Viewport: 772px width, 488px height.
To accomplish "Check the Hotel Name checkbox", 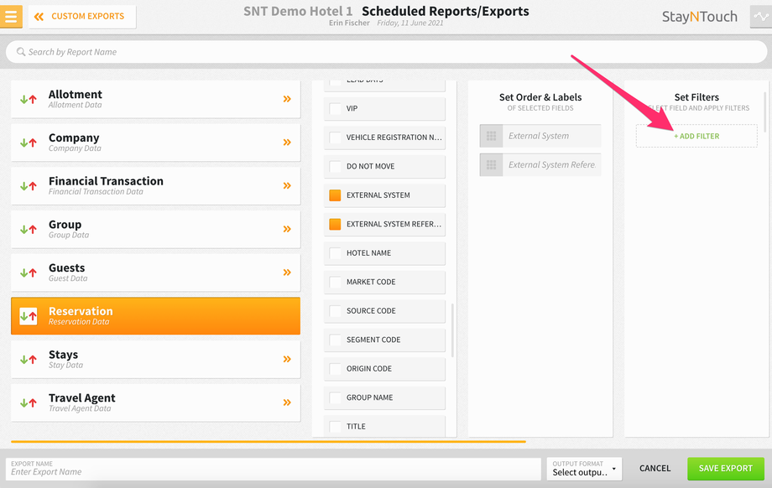I will coord(335,253).
